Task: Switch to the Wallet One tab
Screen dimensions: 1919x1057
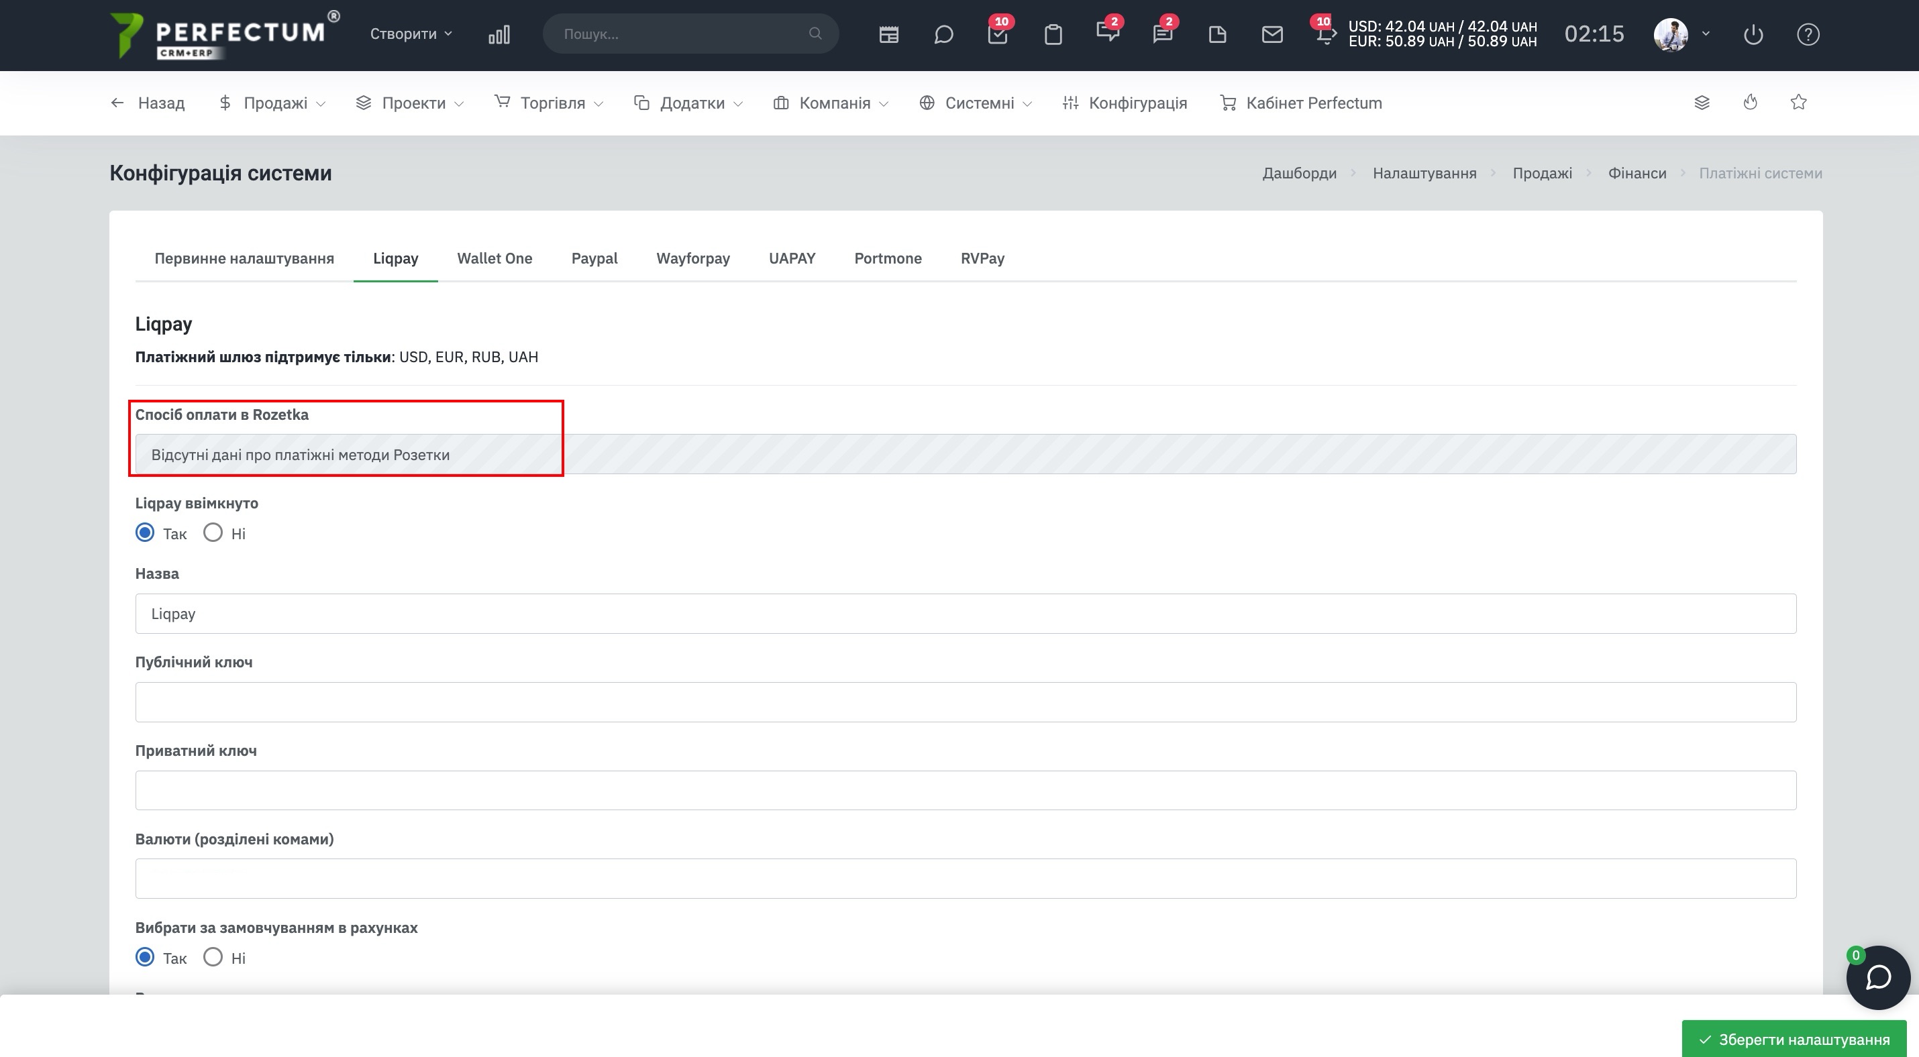Action: [x=495, y=258]
